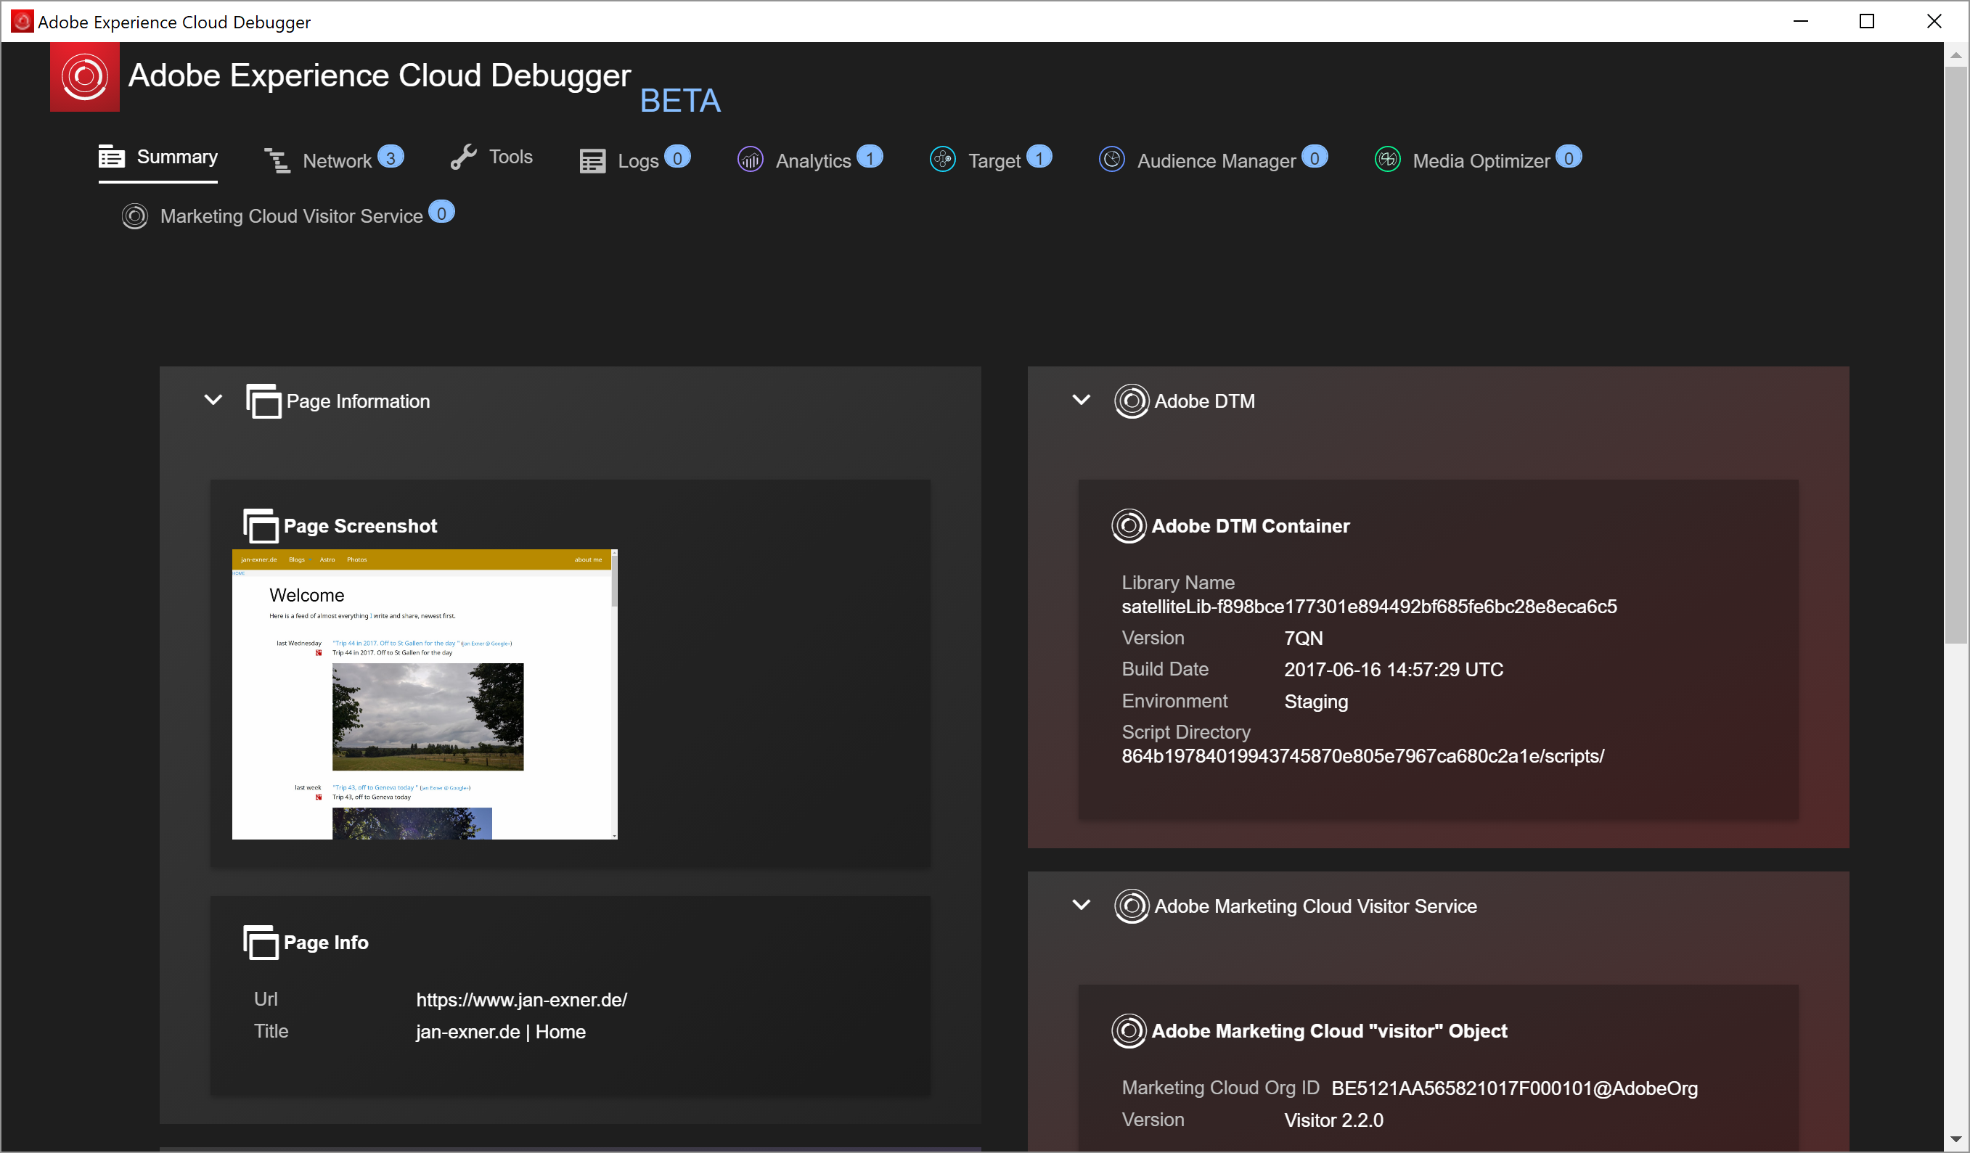Click the Page Screenshot header icon

pos(261,526)
